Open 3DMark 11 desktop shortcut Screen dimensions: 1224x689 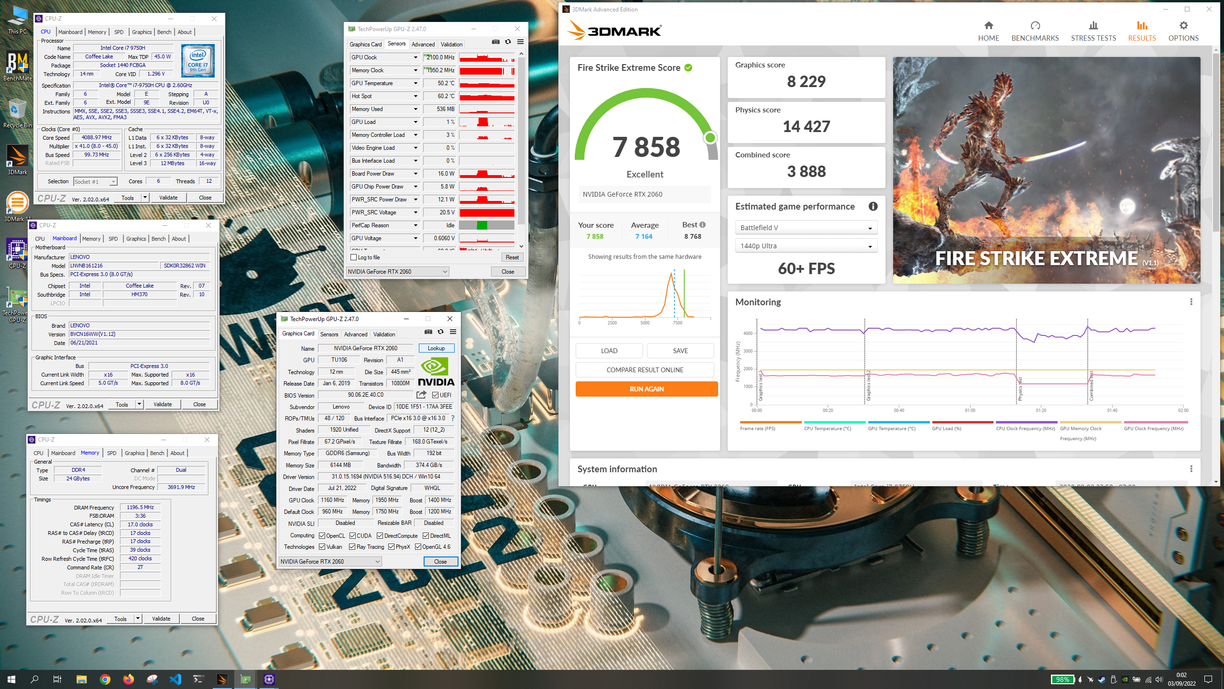18,207
